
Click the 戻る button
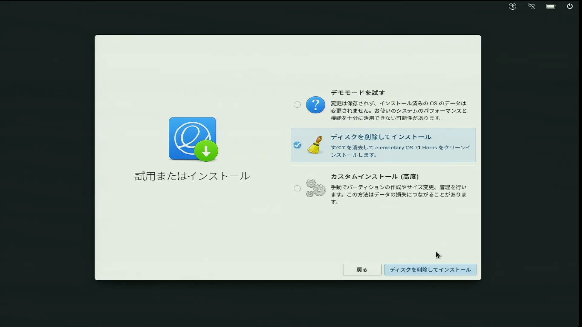point(362,269)
